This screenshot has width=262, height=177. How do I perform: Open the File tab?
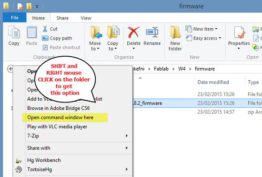15,18
